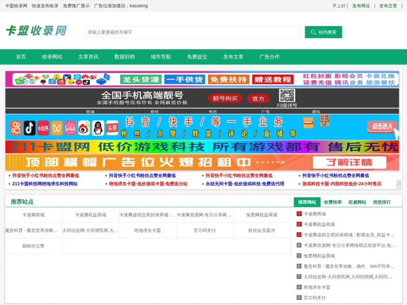The image size is (407, 305).
Task: Click the 站内搜索 search button
Action: [x=323, y=32]
